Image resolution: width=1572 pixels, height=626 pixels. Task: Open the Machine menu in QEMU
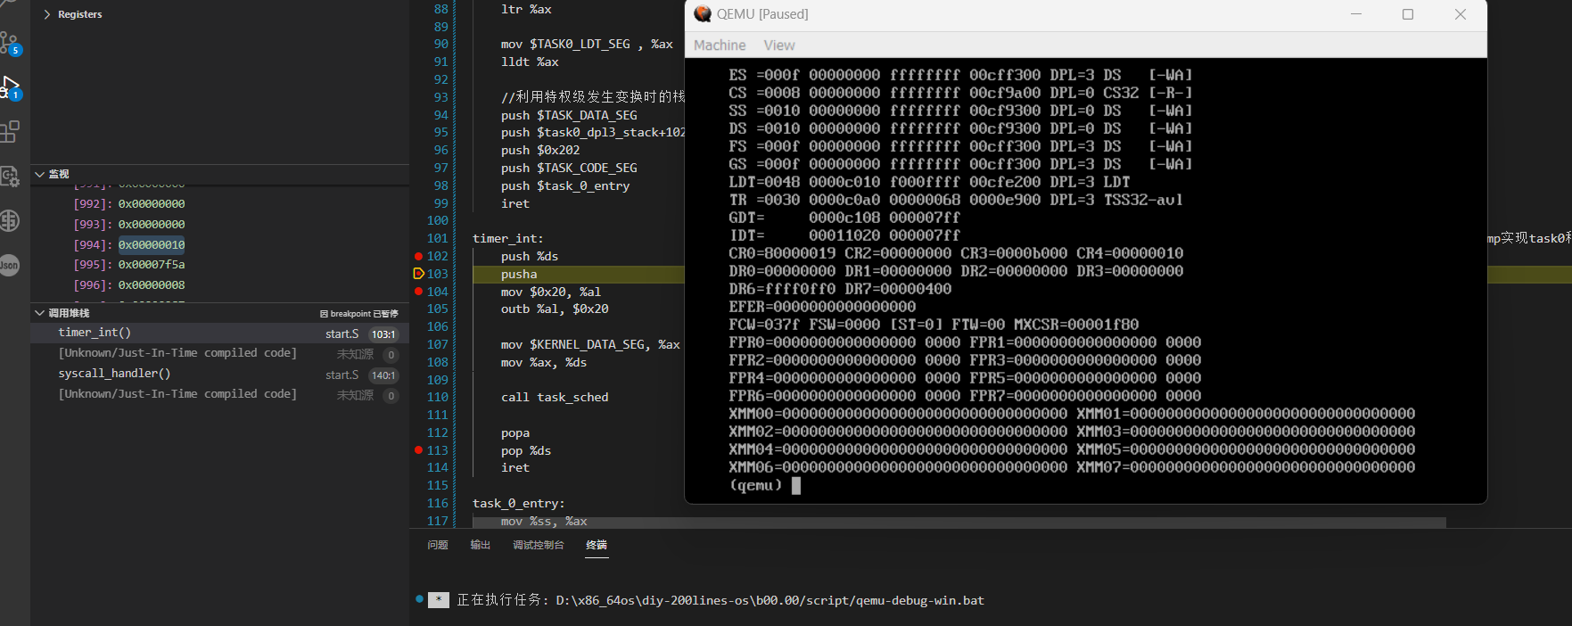point(720,45)
